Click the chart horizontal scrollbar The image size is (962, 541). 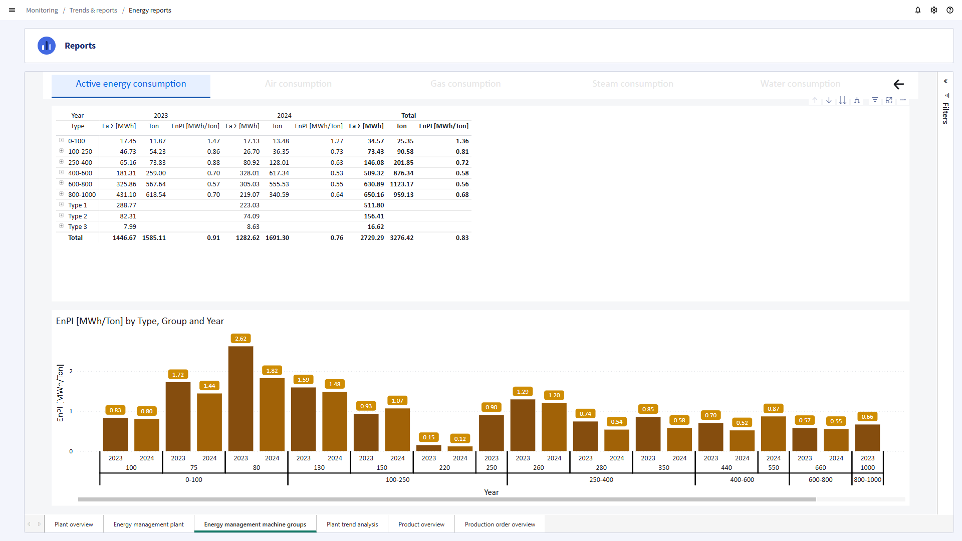point(447,499)
